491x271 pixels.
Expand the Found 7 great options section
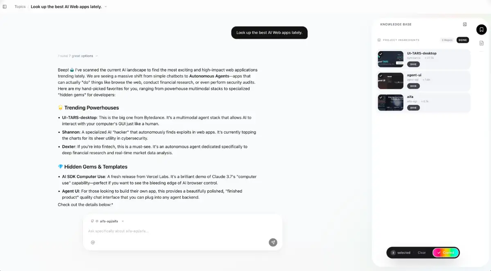[x=78, y=56]
